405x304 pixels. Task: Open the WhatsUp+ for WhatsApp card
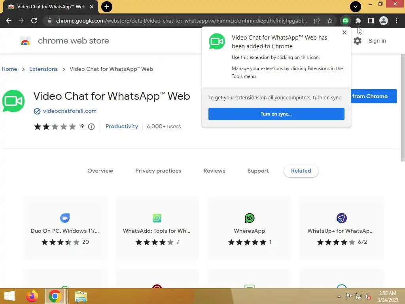[341, 228]
